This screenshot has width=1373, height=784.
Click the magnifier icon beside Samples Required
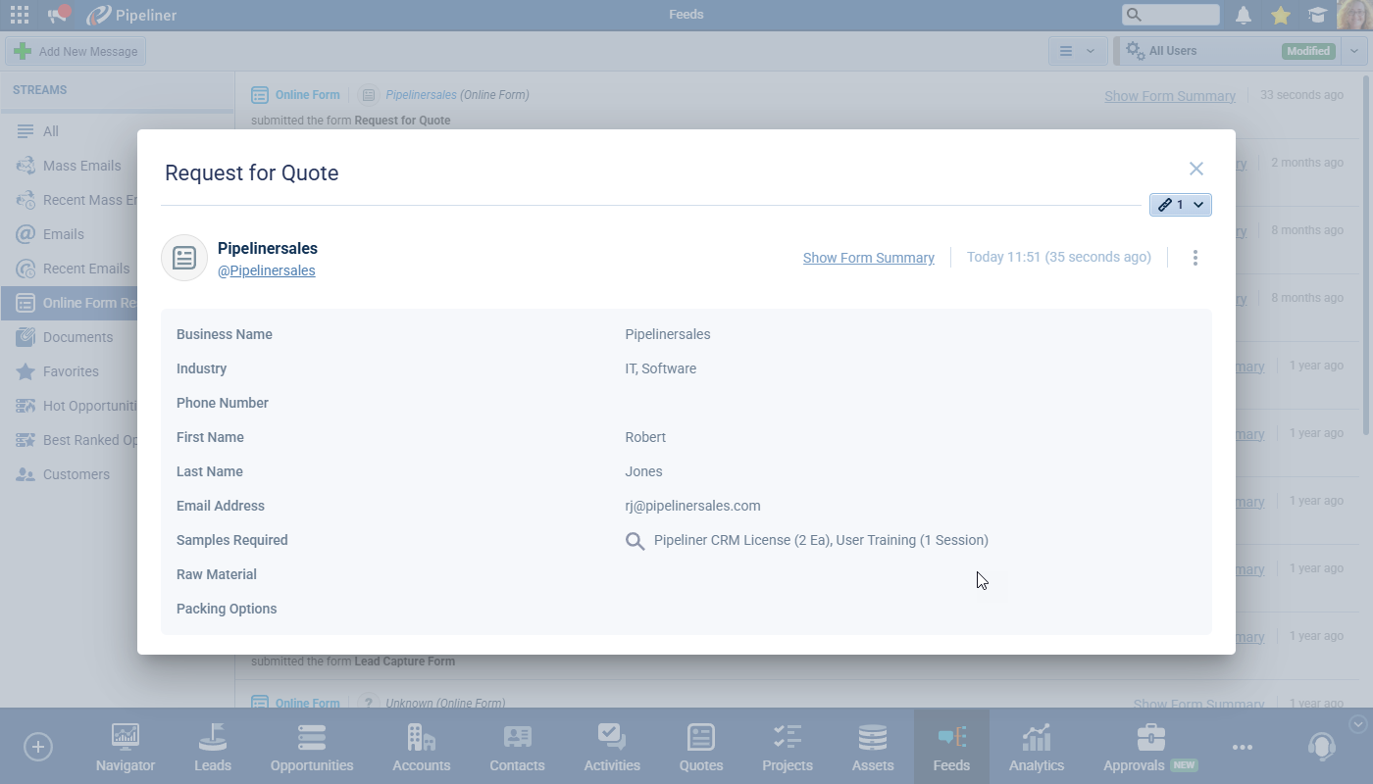(635, 541)
